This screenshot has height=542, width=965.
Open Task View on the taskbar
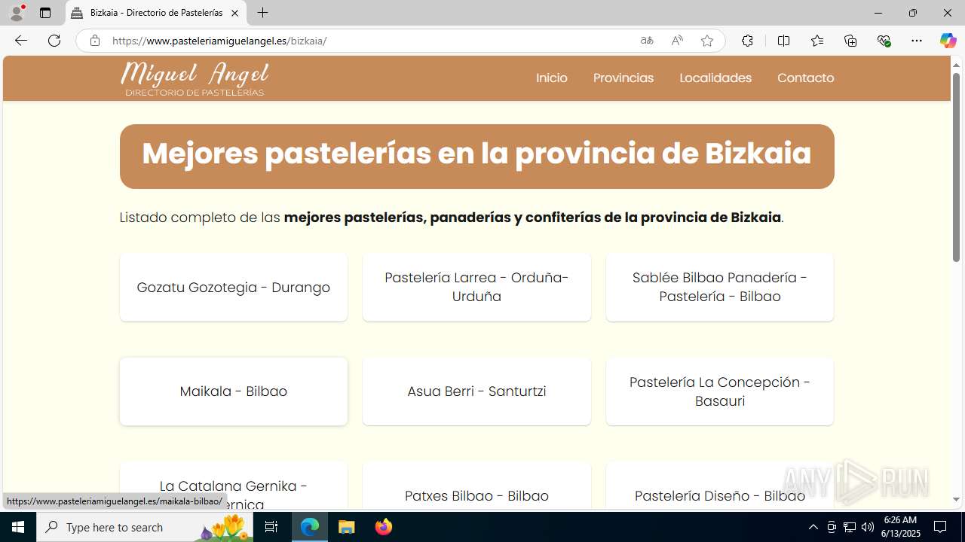point(271,527)
